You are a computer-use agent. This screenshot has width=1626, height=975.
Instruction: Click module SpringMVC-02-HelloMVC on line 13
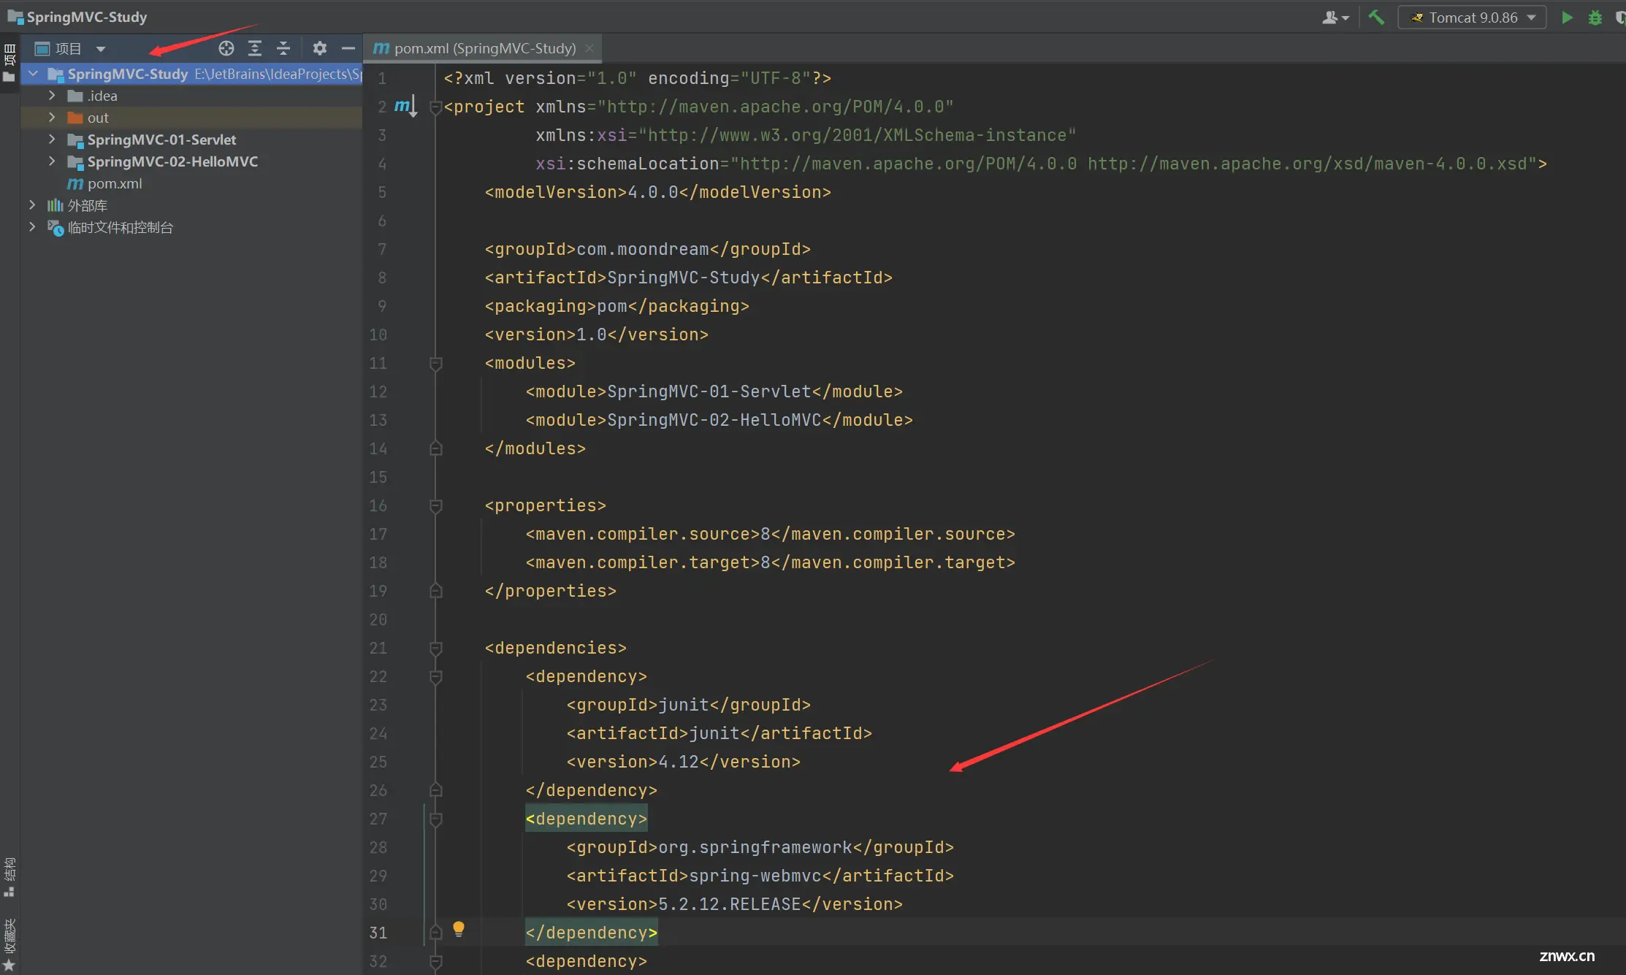[719, 420]
